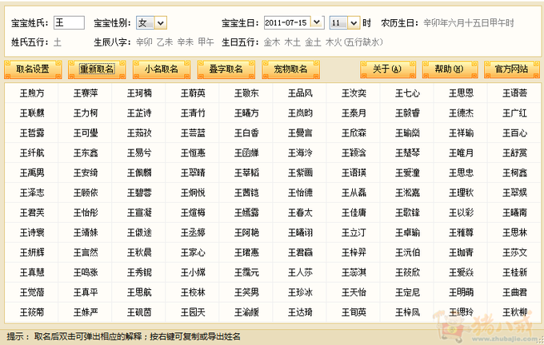The width and height of the screenshot is (544, 345).
Task: Pick the name 王言然
Action: (x=86, y=252)
